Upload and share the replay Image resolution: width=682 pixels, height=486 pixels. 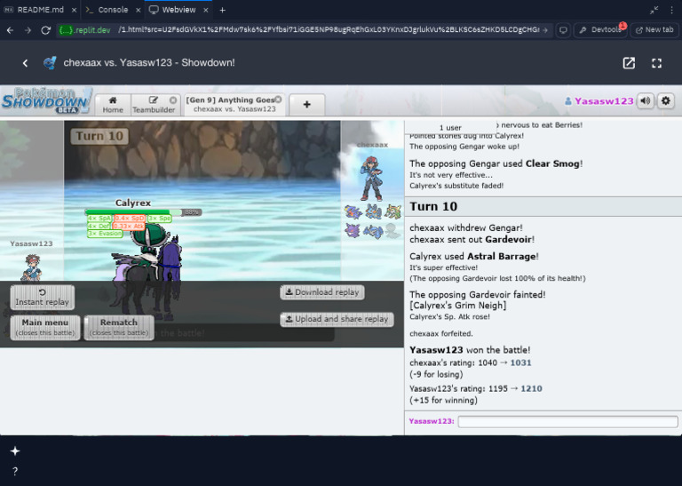click(337, 319)
